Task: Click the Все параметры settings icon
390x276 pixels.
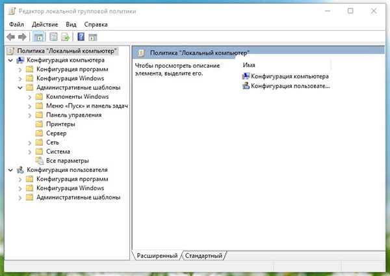Action: click(40, 161)
